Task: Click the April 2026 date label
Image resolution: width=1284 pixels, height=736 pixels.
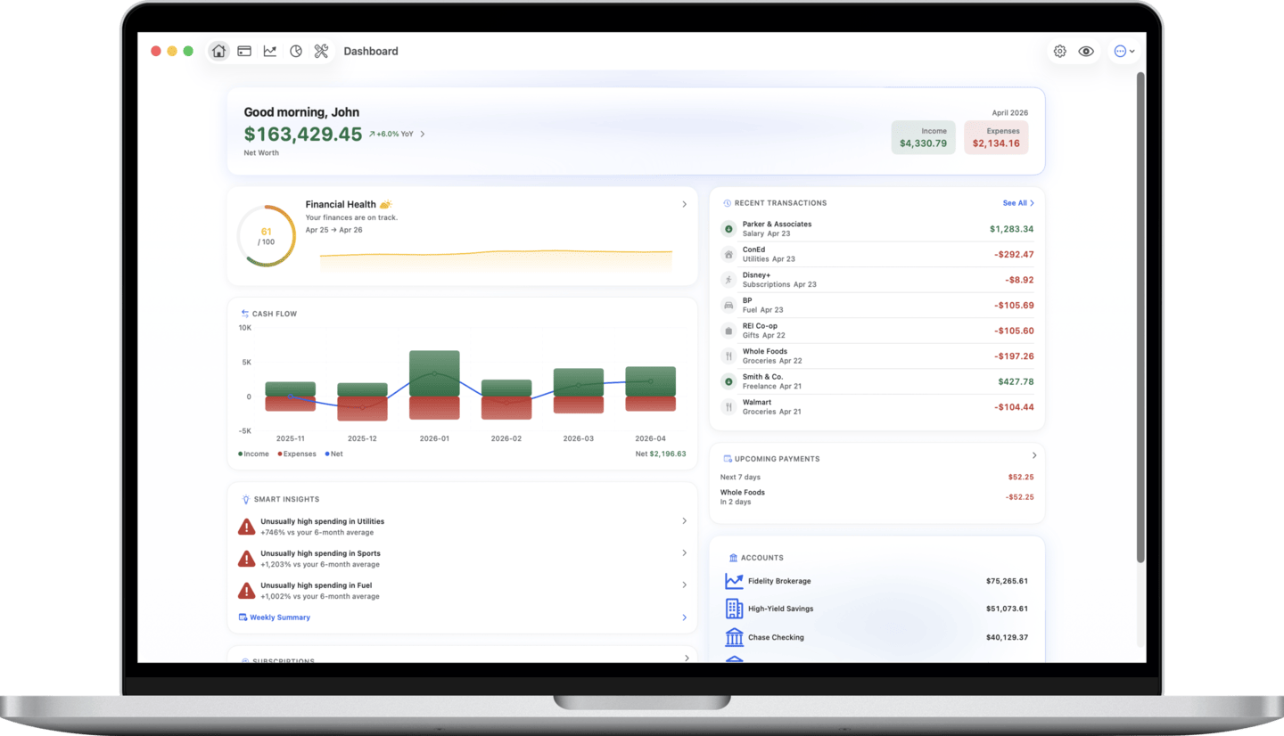Action: click(1009, 113)
